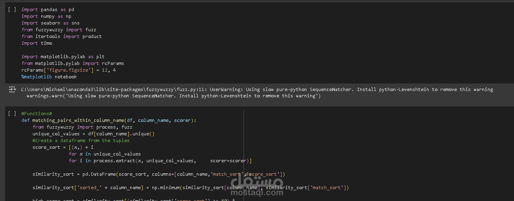Run the imports cell via its bracket
Screen dimensions: 514x201
pyautogui.click(x=12, y=9)
